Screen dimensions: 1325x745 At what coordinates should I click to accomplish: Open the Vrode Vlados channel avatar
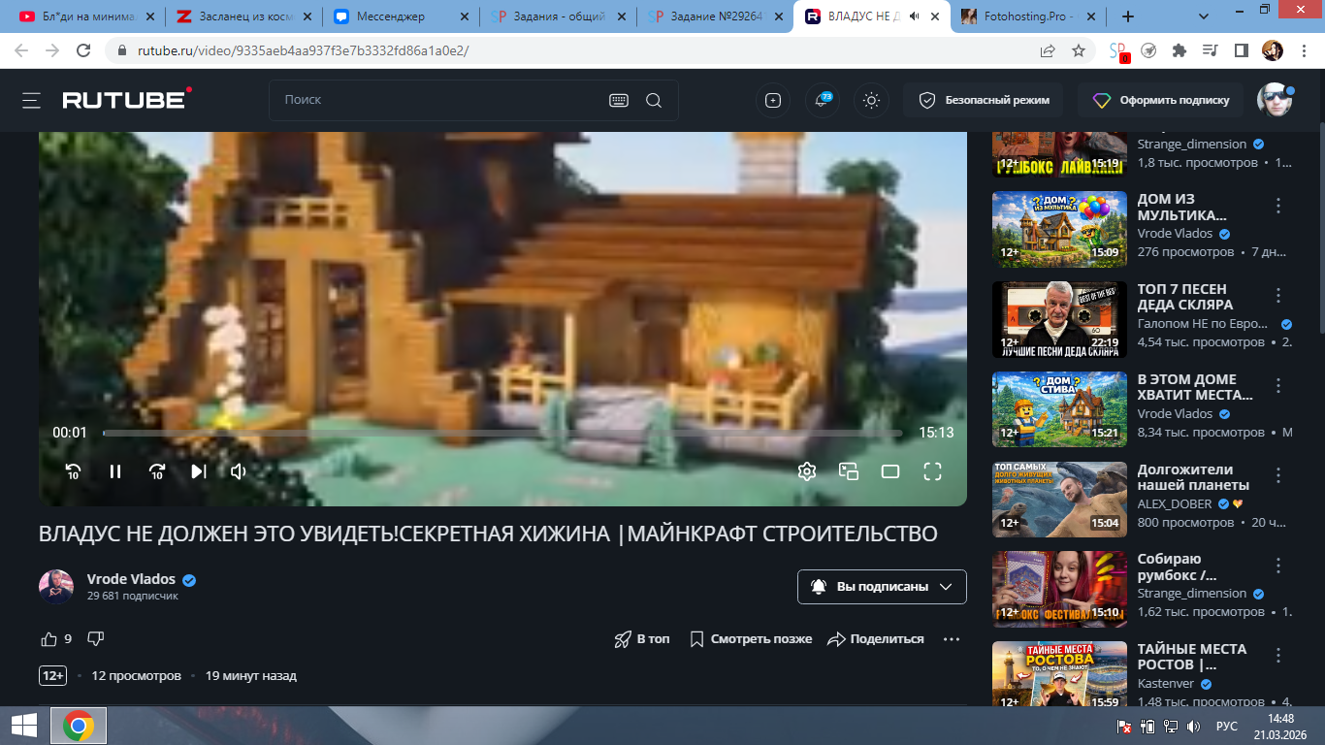(x=56, y=587)
